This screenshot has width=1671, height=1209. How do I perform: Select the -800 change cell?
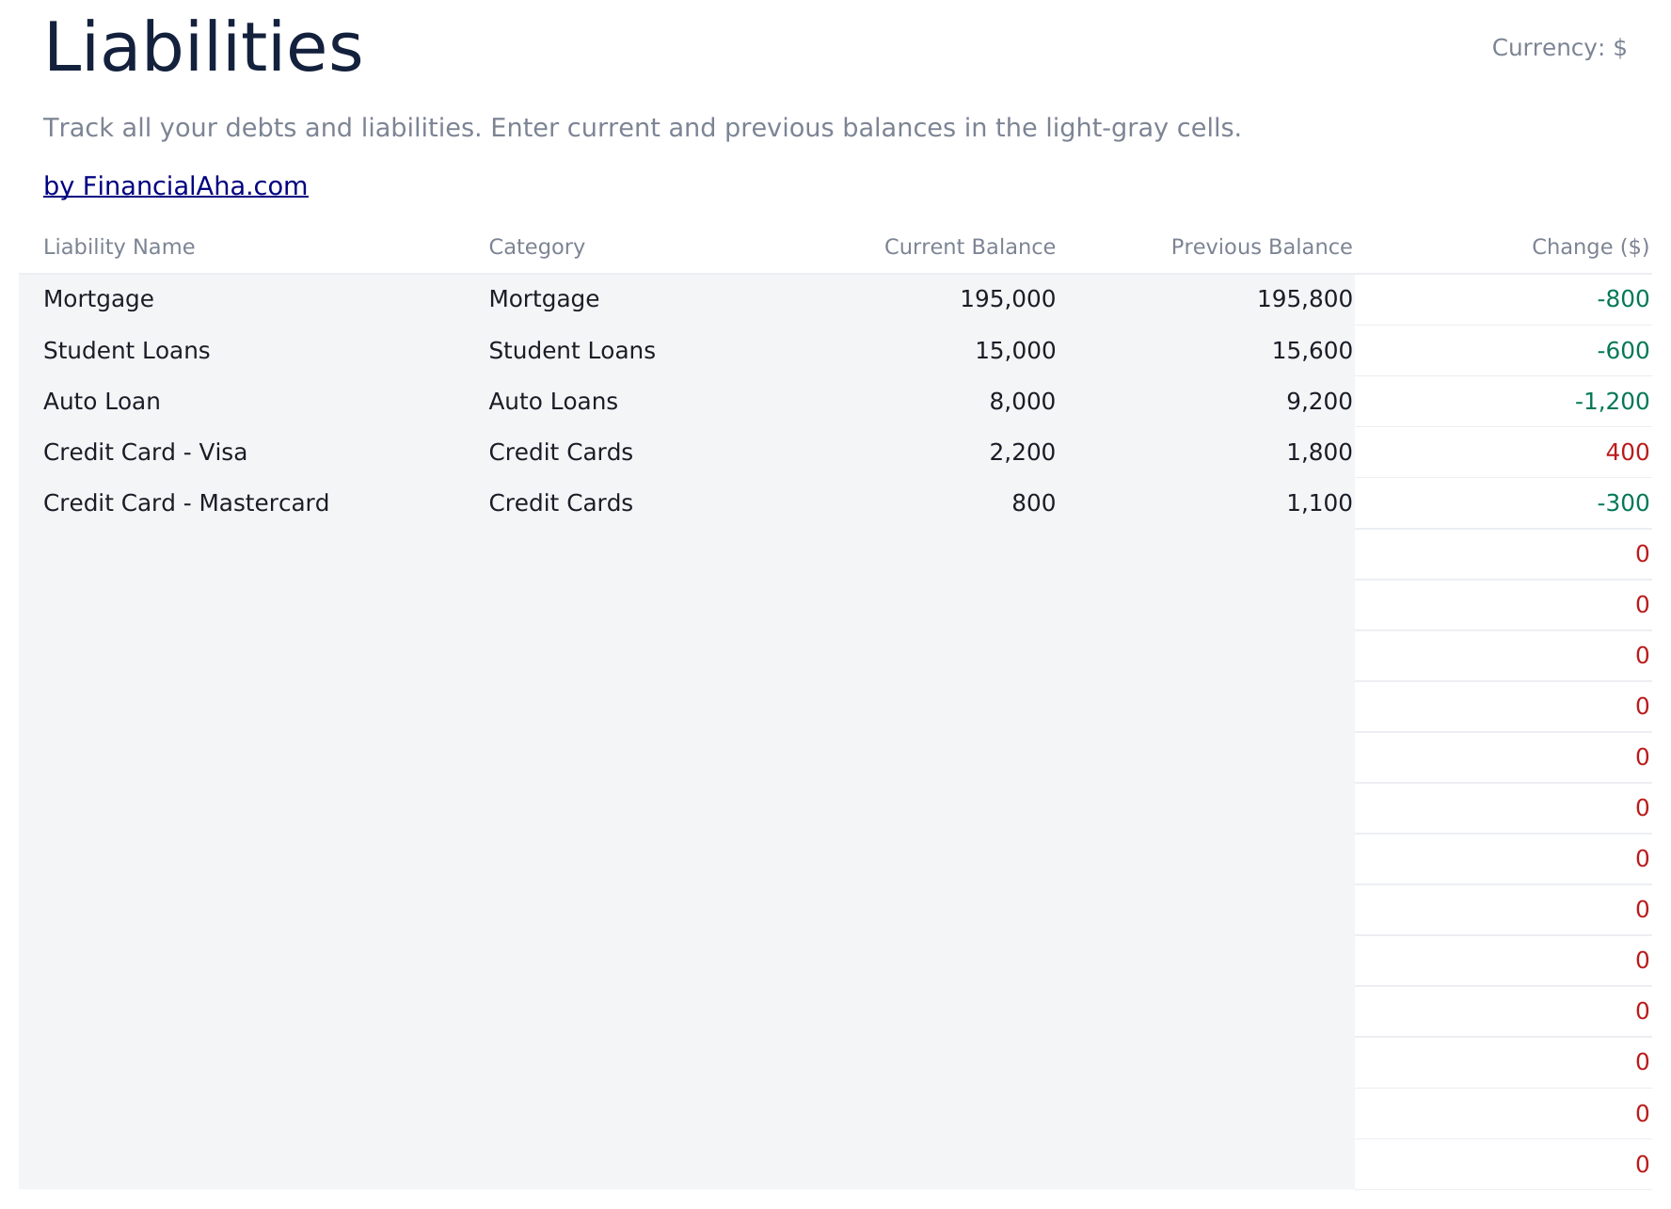pos(1504,299)
